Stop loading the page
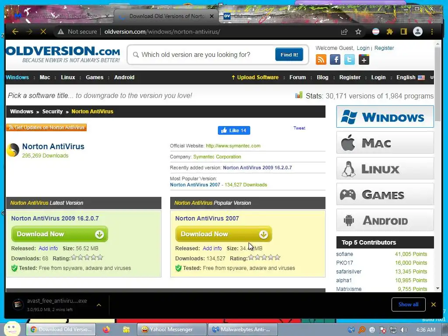This screenshot has width=448, height=336. pos(43,31)
